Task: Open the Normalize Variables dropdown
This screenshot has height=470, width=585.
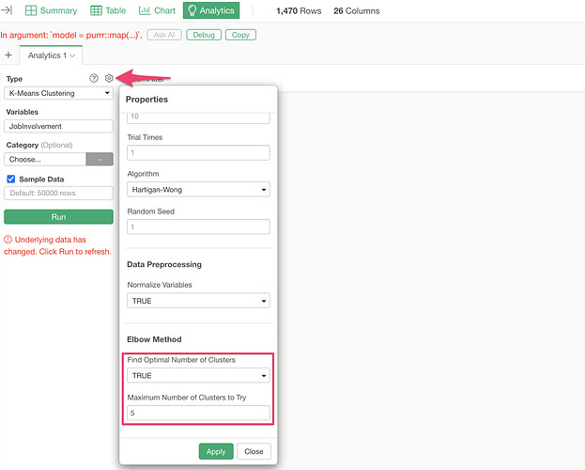Action: pos(198,301)
